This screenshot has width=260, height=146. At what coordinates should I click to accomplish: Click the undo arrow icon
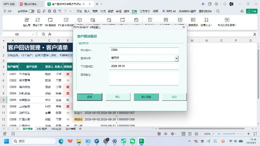(x=60, y=11)
